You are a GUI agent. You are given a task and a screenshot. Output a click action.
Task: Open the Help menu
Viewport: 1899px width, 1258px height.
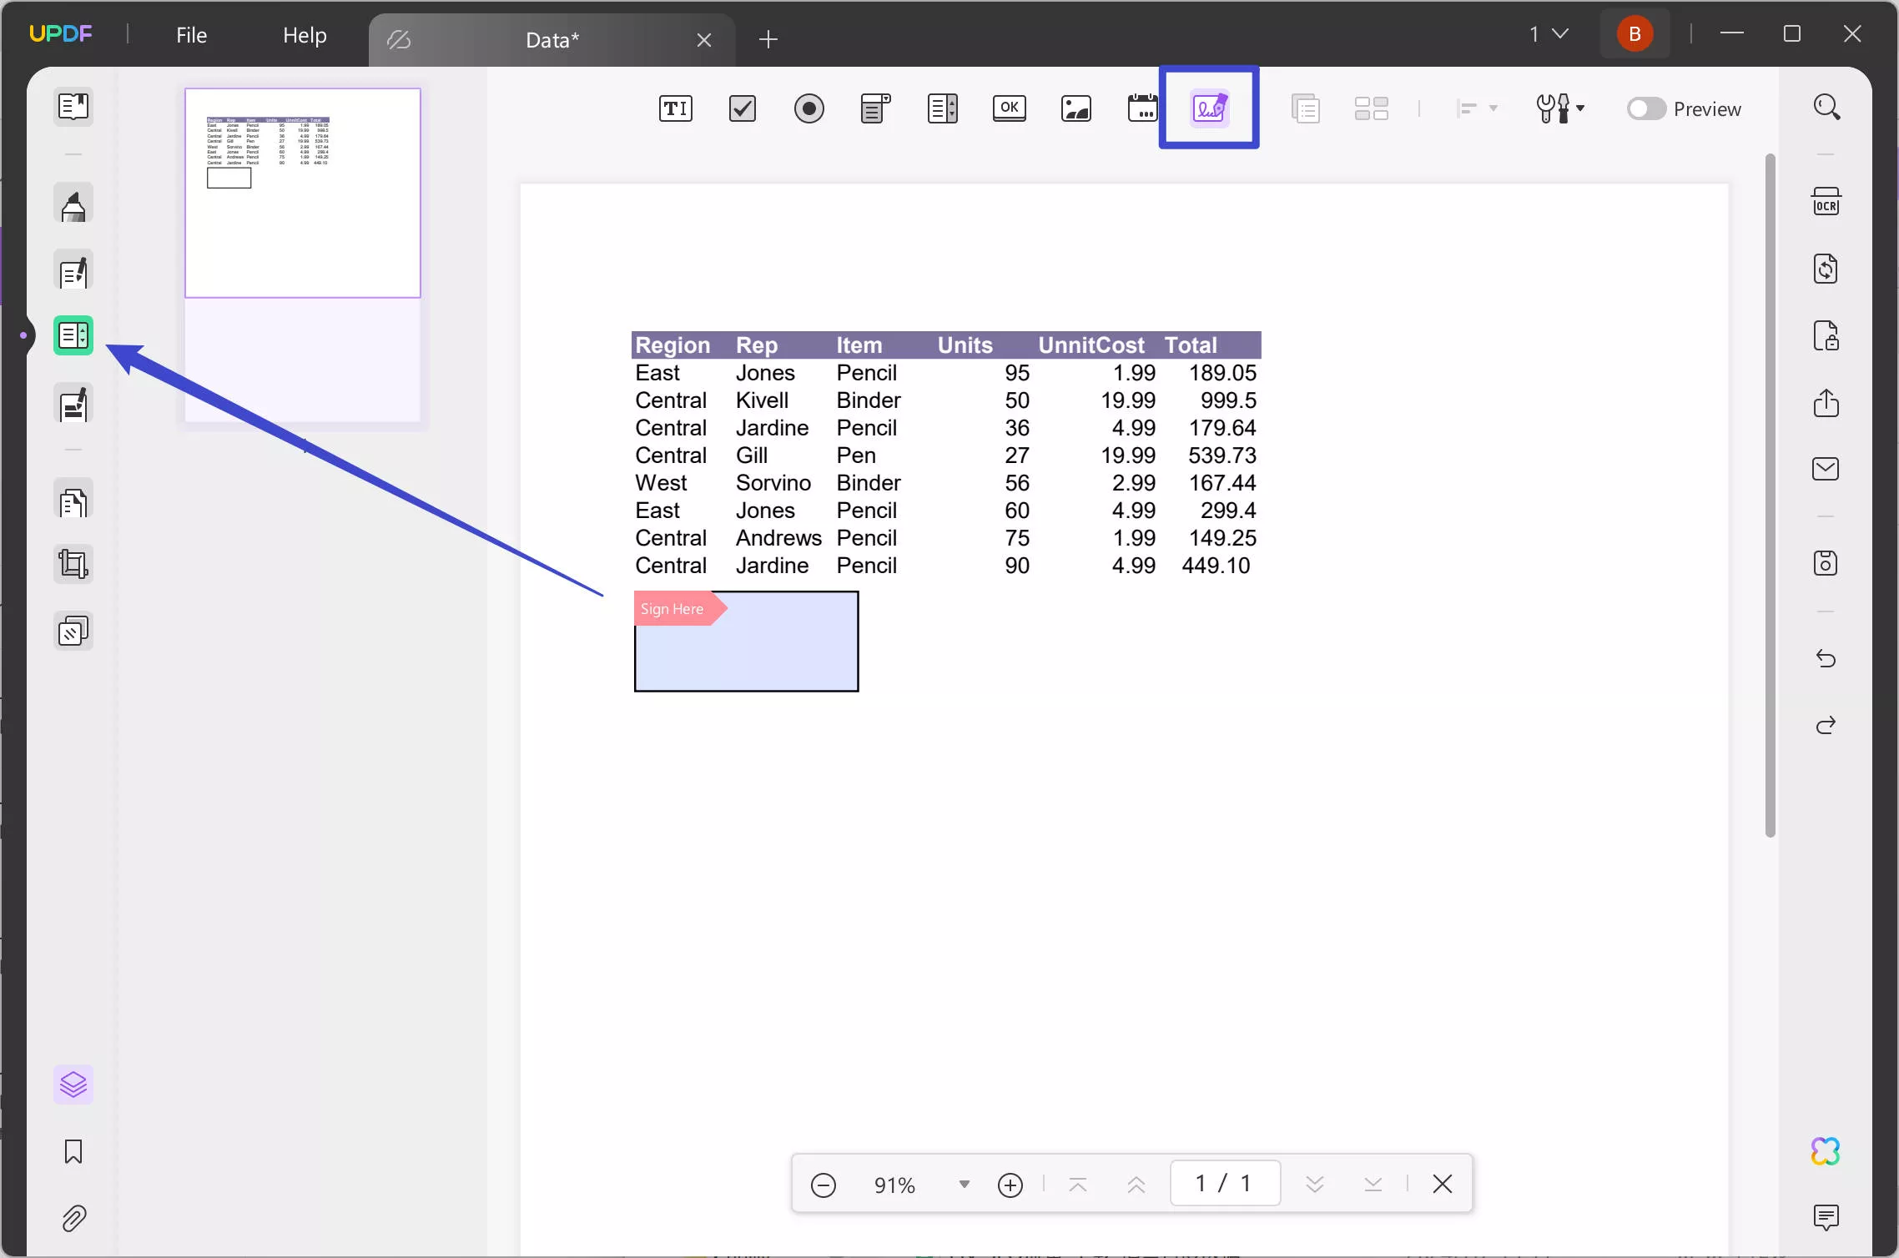(305, 33)
